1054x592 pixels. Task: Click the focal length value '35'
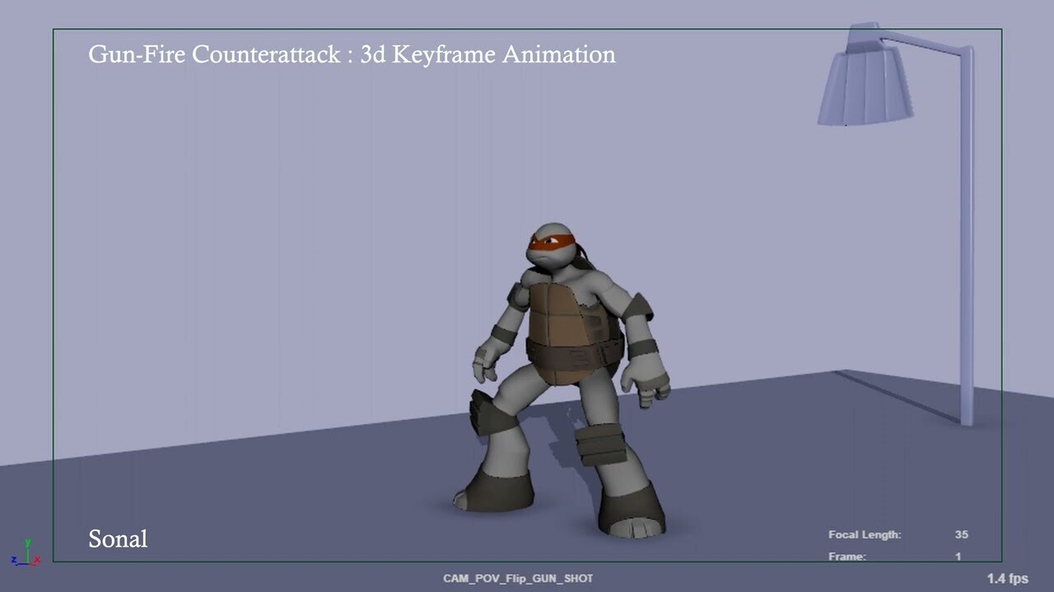962,534
